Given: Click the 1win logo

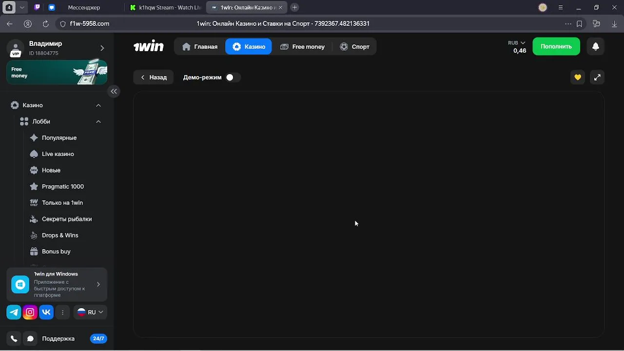Looking at the screenshot, I should click(149, 46).
